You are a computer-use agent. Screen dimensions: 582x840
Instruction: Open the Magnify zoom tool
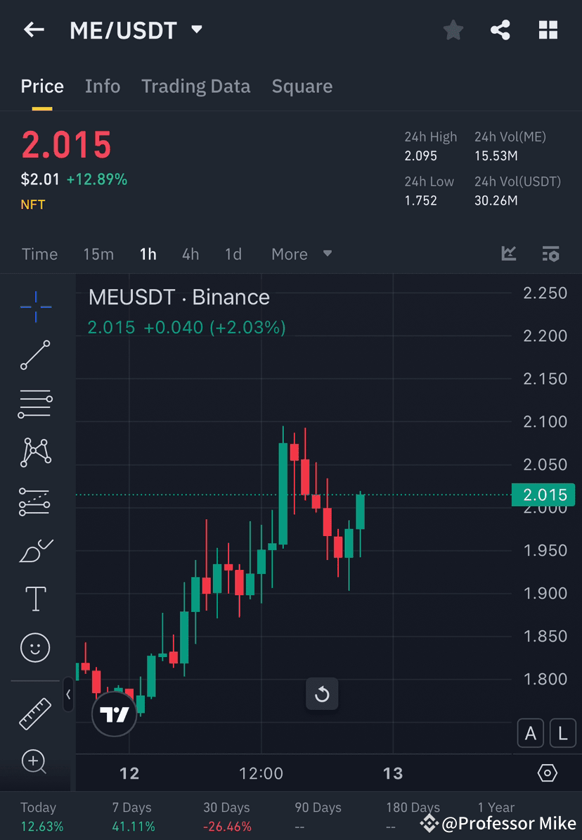[x=35, y=762]
